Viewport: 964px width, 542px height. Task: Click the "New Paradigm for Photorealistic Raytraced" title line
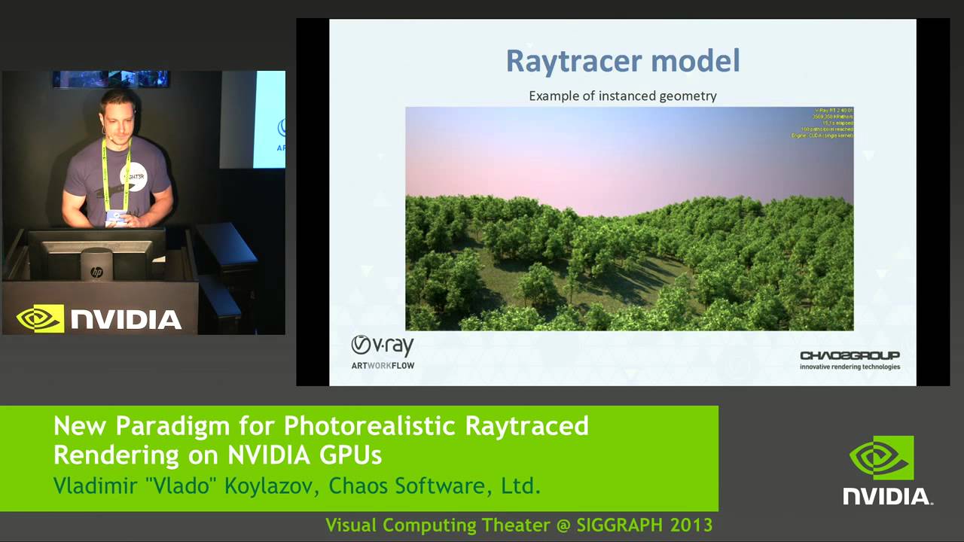click(x=321, y=426)
